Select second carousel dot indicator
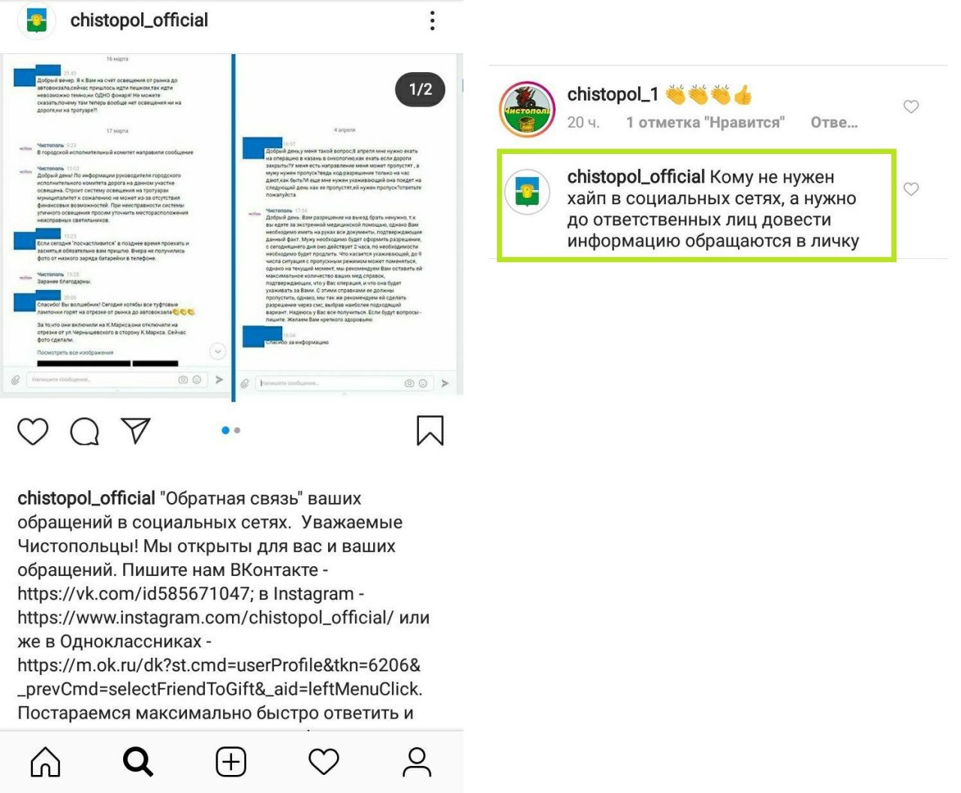Viewport: 961px width, 793px height. click(237, 430)
